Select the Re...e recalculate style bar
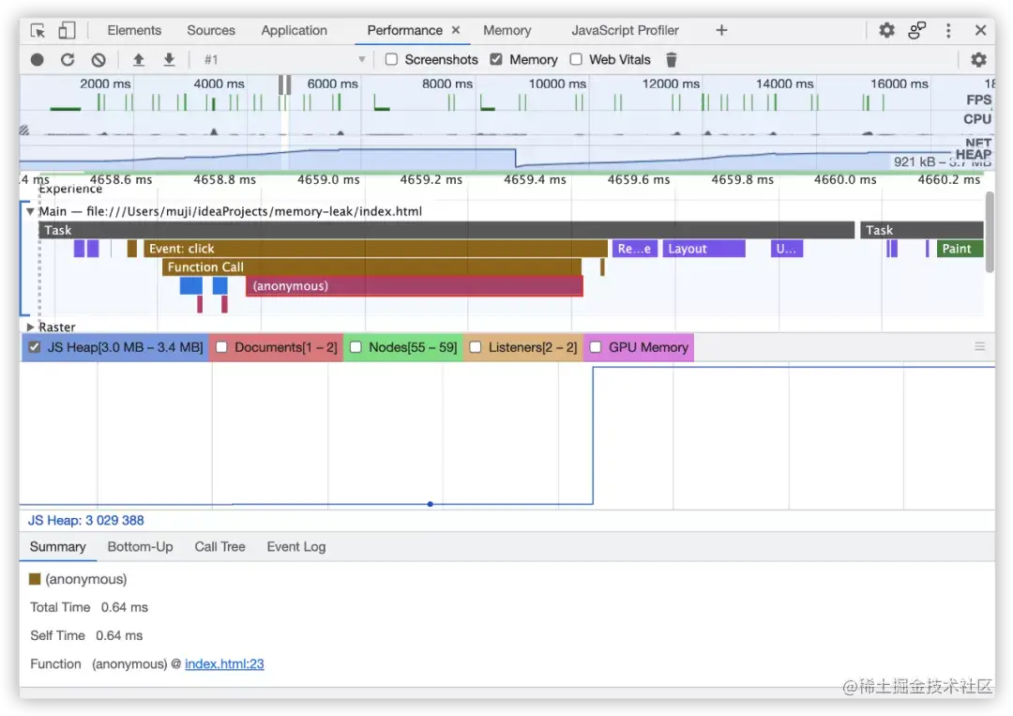Image resolution: width=1013 pixels, height=716 pixels. point(634,249)
